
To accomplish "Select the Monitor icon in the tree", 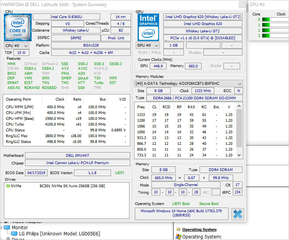I will tap(7, 227).
